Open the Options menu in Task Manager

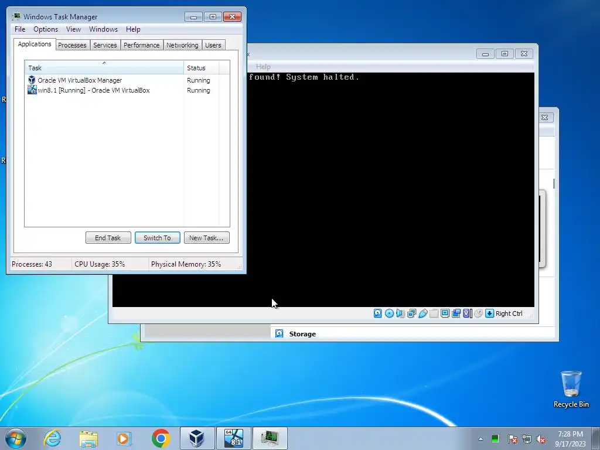pos(46,29)
